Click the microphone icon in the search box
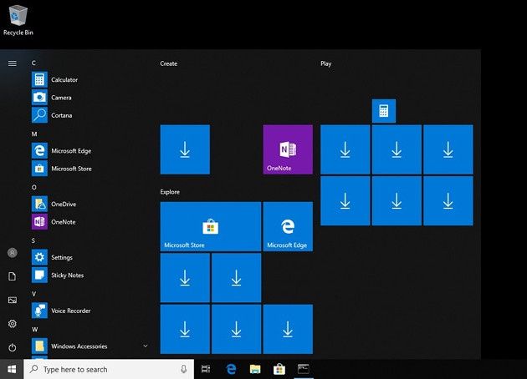Screen dimensions: 527x379 [183, 369]
